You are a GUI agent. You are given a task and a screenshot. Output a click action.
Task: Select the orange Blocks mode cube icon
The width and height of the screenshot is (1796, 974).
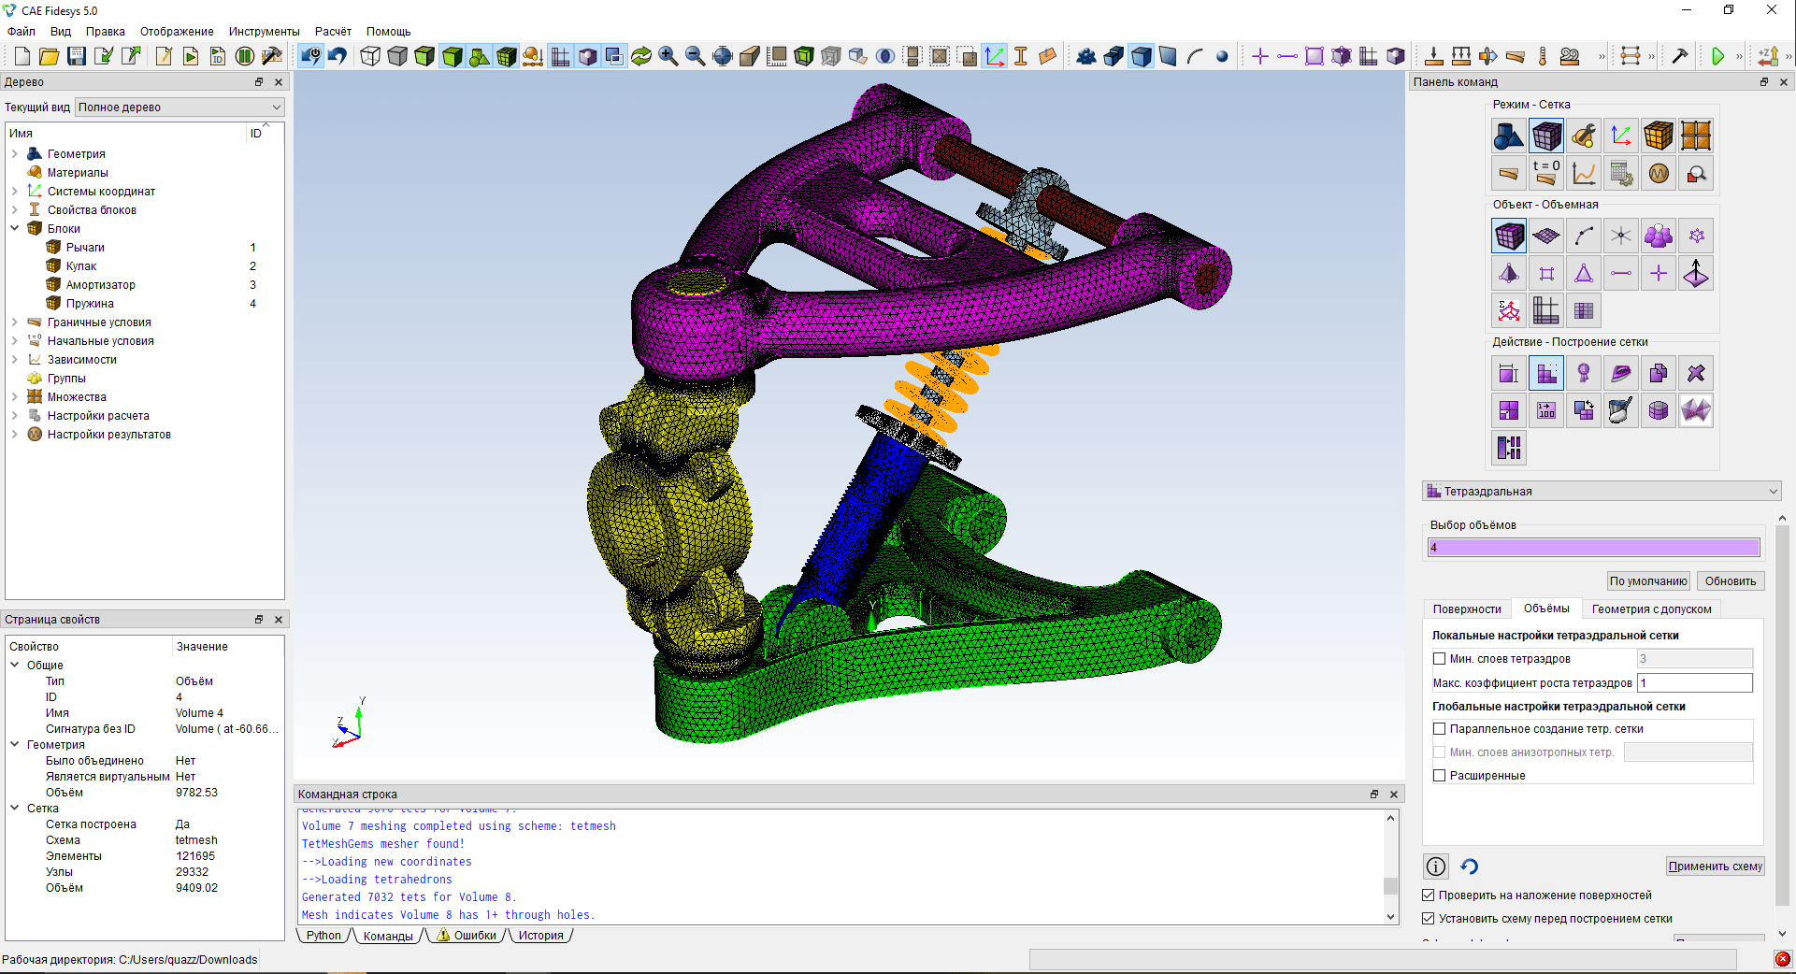coord(1659,136)
